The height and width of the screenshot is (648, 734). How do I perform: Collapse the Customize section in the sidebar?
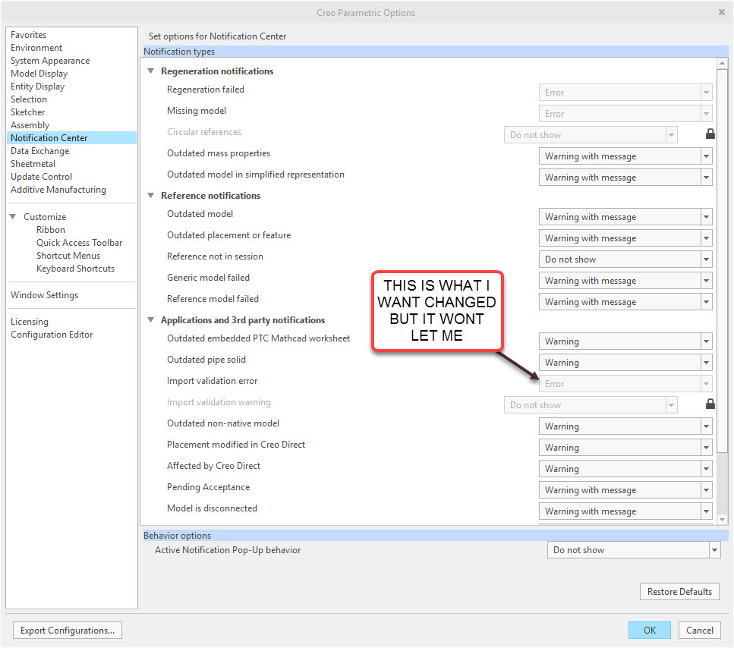[13, 216]
